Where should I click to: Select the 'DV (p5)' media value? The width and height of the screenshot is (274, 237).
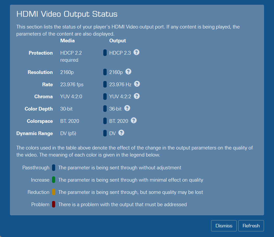point(68,133)
